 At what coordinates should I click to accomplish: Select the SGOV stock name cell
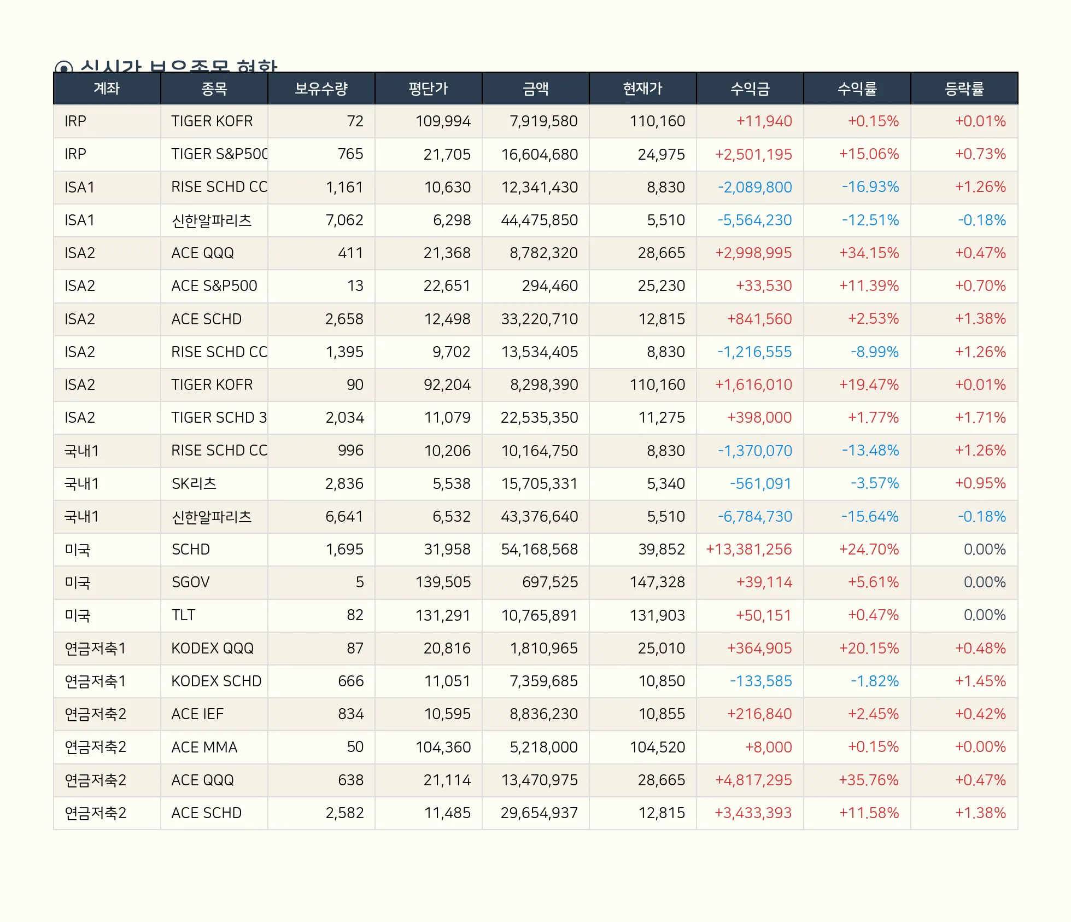point(191,582)
